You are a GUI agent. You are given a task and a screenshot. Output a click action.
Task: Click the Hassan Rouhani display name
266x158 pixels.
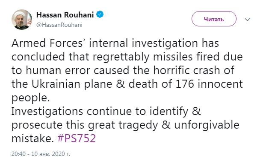pos(65,15)
